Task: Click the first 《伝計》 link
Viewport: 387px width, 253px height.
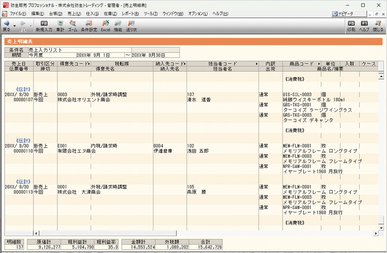Action: tap(23, 90)
